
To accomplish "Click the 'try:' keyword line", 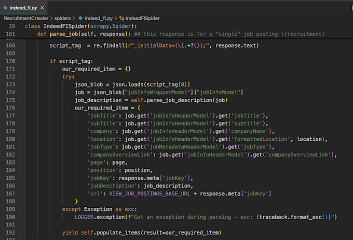I will click(x=68, y=76).
